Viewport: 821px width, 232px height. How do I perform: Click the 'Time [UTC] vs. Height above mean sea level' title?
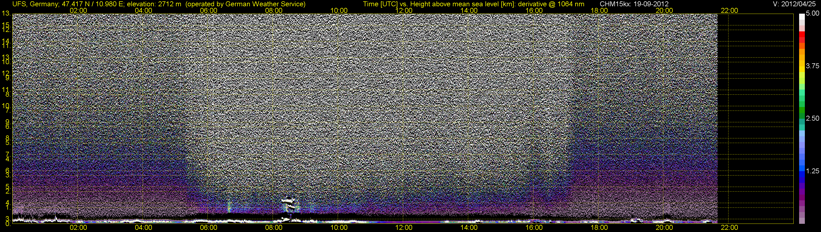[x=431, y=4]
